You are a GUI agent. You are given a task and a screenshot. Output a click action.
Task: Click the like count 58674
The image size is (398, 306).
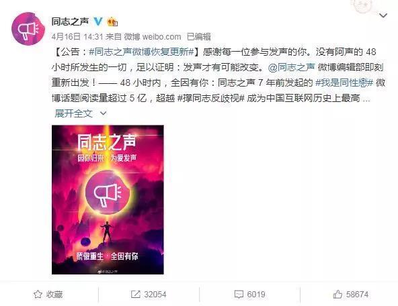pyautogui.click(x=357, y=295)
